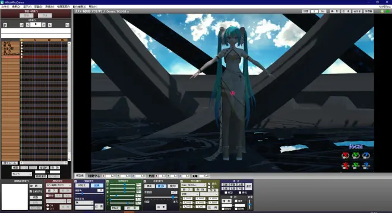Toggle the model checkbox in view panel

pyautogui.click(x=226, y=192)
